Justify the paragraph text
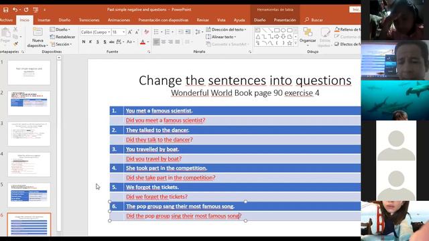Screen dimensions: 429x241 coord(178,42)
